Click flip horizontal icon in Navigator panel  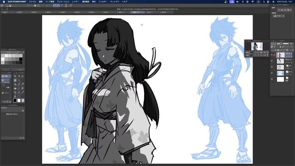click(x=264, y=55)
